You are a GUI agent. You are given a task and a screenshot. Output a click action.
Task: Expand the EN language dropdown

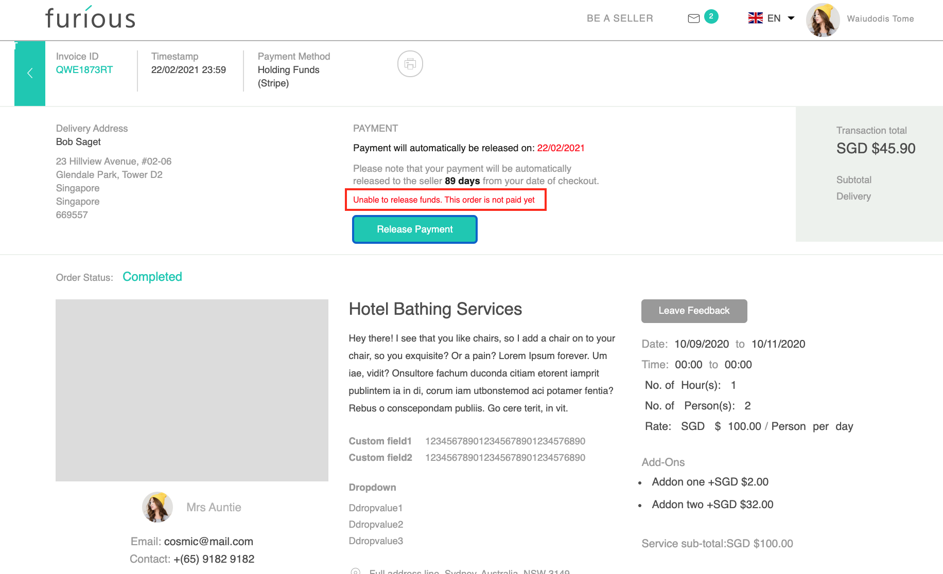coord(791,19)
